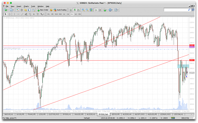Switch to the NAS100,H1 chart tab
198x123 pixels.
pos(9,114)
